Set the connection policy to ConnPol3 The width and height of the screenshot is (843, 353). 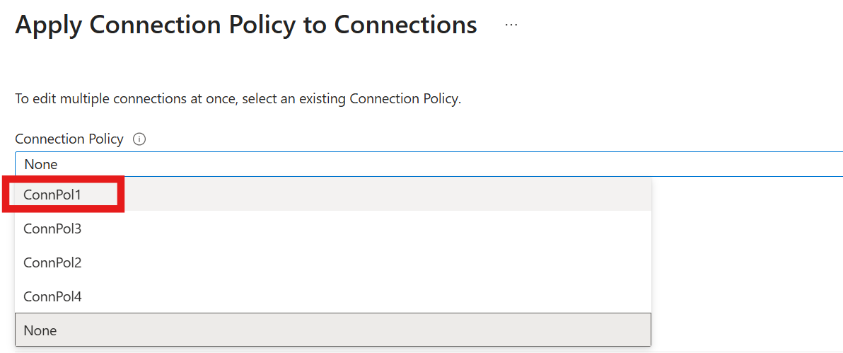point(333,228)
